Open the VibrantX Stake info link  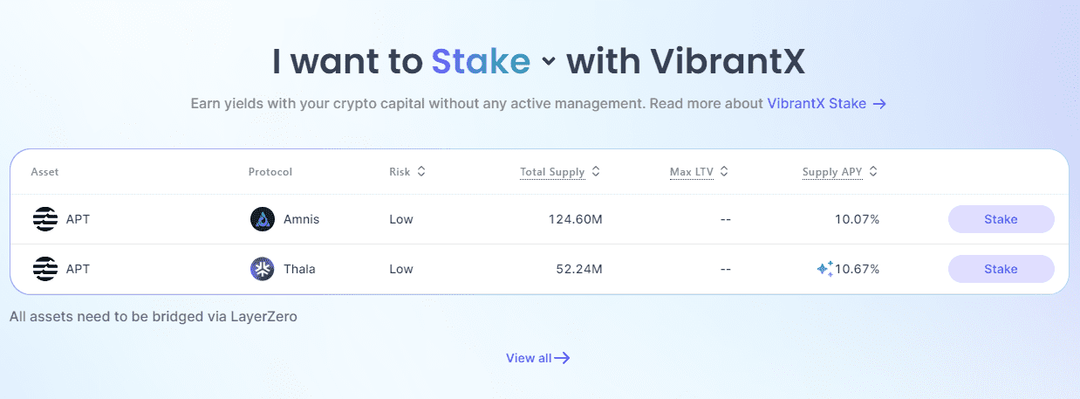(x=817, y=104)
